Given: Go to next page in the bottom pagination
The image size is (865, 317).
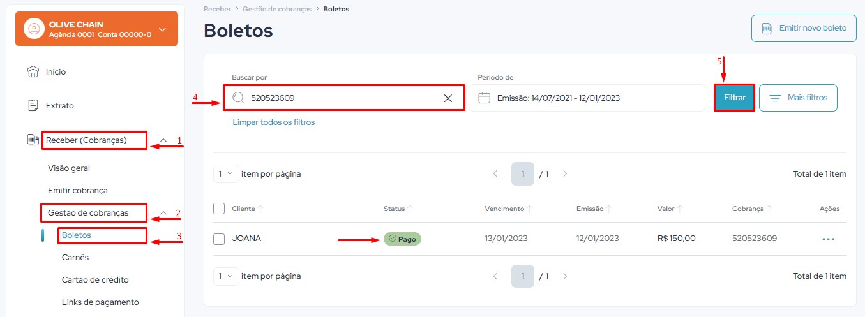Looking at the screenshot, I should (565, 276).
